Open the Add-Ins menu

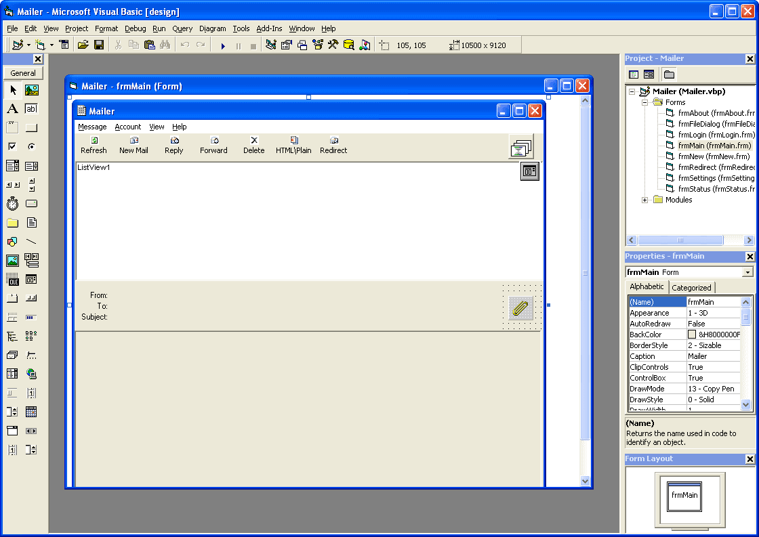(x=269, y=28)
